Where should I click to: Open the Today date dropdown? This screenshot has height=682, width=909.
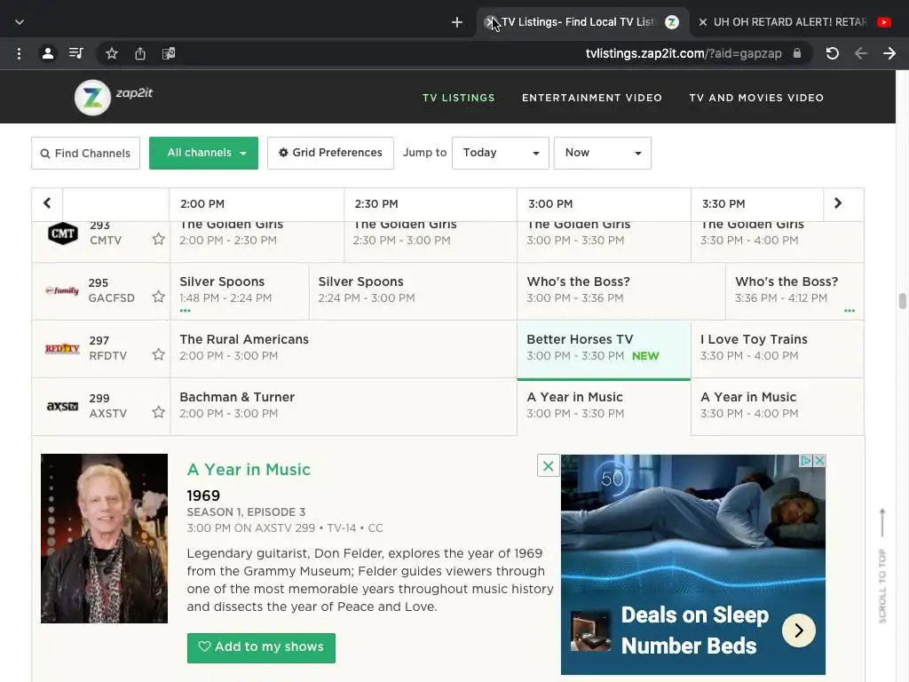501,153
